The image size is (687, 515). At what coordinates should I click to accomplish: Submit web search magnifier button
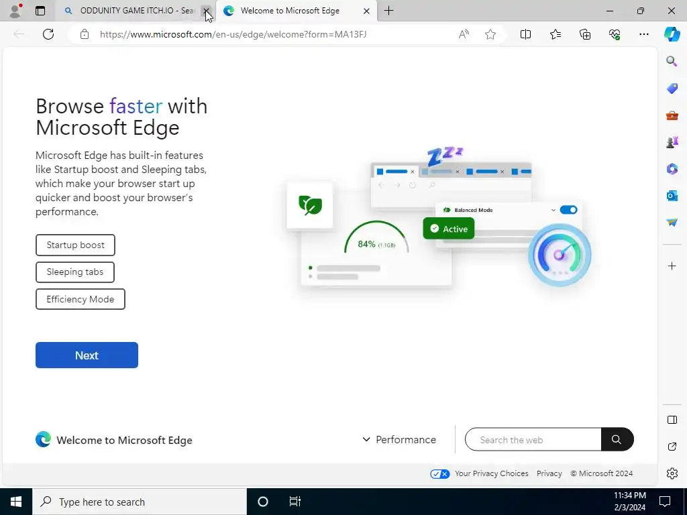[x=617, y=439]
